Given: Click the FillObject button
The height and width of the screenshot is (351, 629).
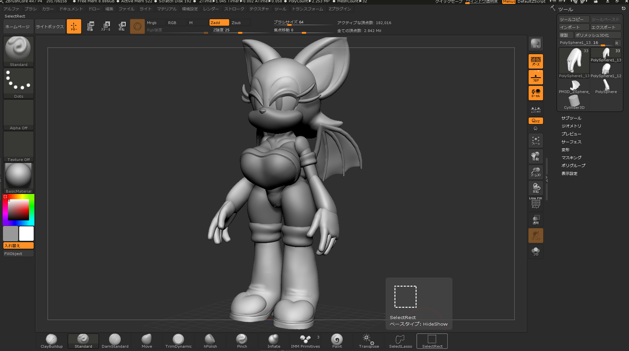Looking at the screenshot, I should click(x=18, y=254).
